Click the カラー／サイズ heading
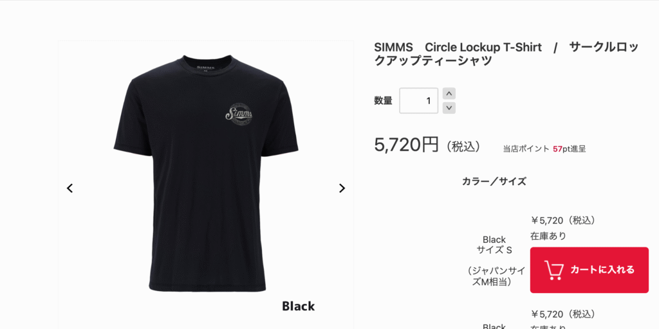Image resolution: width=659 pixels, height=329 pixels. (494, 181)
